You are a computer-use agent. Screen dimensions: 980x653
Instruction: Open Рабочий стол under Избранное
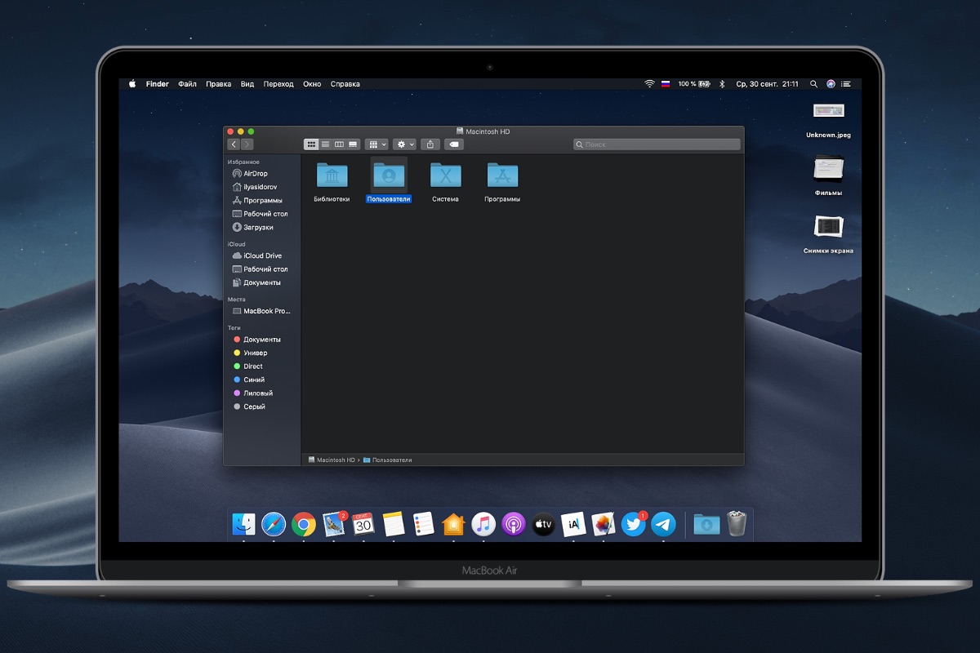point(260,214)
